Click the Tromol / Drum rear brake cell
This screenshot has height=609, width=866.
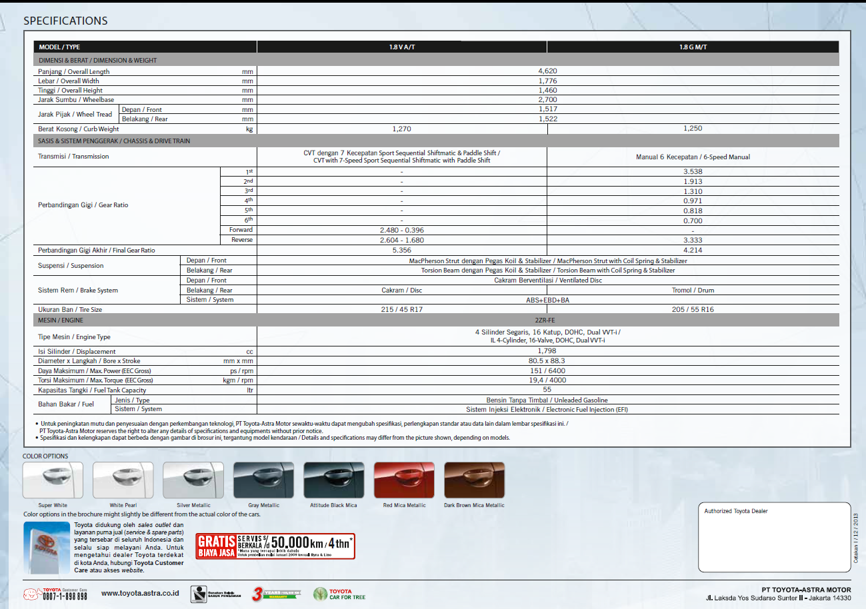[693, 291]
